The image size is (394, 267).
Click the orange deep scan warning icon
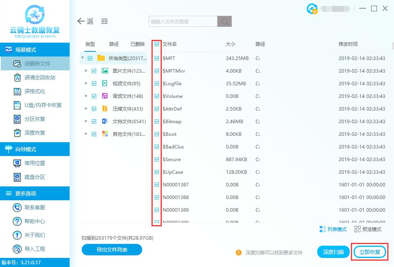239,252
